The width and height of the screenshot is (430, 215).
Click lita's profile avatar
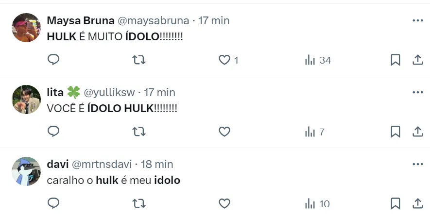click(26, 99)
